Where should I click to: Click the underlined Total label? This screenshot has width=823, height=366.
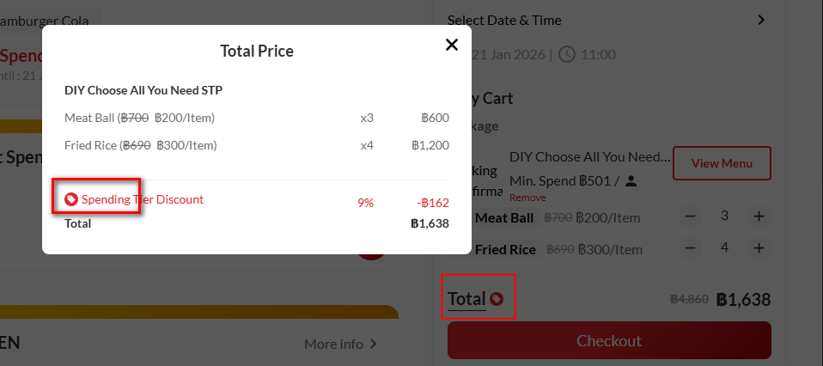(466, 299)
